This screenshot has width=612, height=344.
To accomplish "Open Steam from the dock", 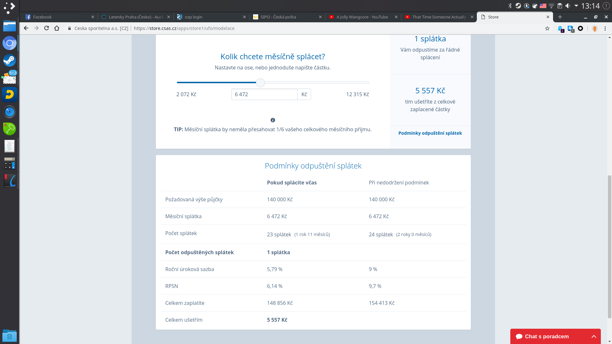I will pyautogui.click(x=10, y=60).
